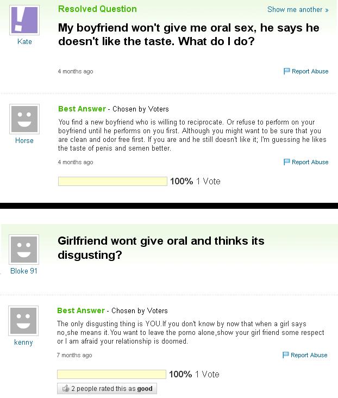Click Report Abuse text on kenny's answer
This screenshot has height=398, width=338.
point(309,355)
